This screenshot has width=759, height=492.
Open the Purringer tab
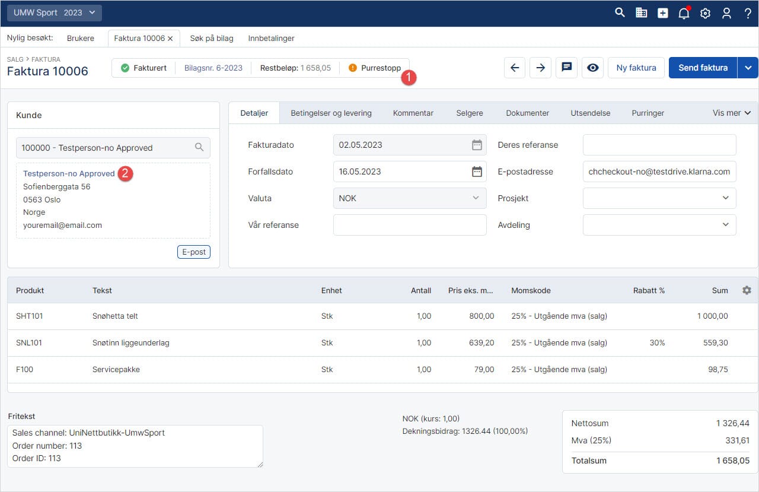click(648, 113)
